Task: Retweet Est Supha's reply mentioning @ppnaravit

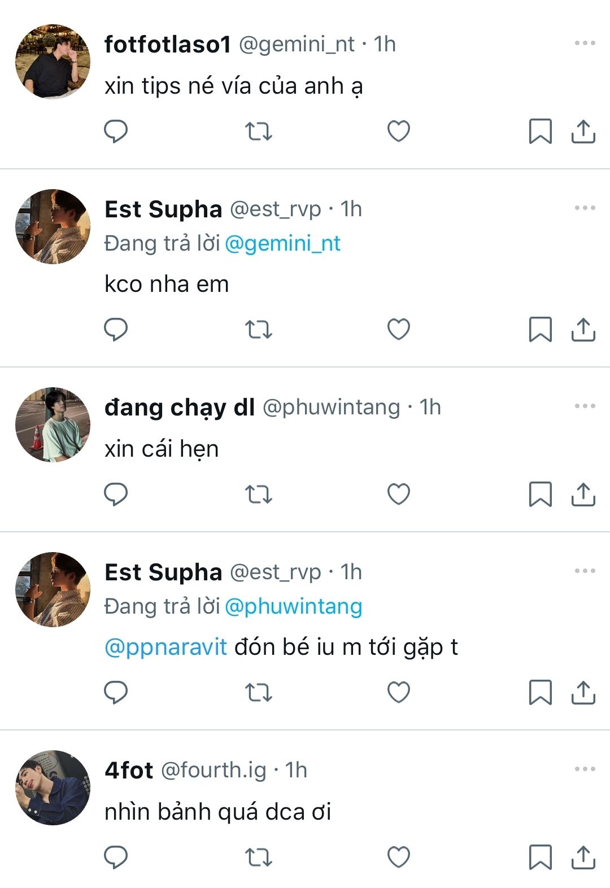Action: [259, 693]
